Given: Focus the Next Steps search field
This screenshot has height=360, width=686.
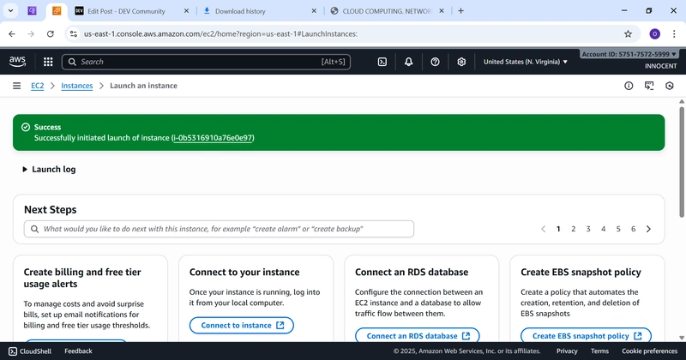Looking at the screenshot, I should (x=219, y=229).
